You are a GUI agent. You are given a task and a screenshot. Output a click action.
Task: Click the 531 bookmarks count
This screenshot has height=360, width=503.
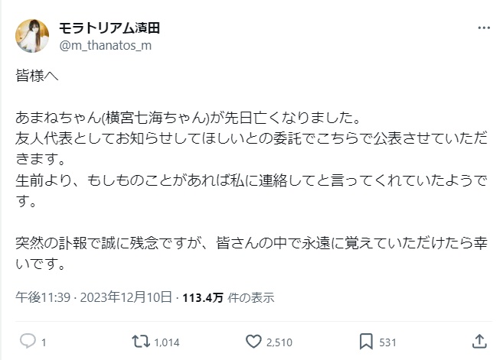click(388, 342)
